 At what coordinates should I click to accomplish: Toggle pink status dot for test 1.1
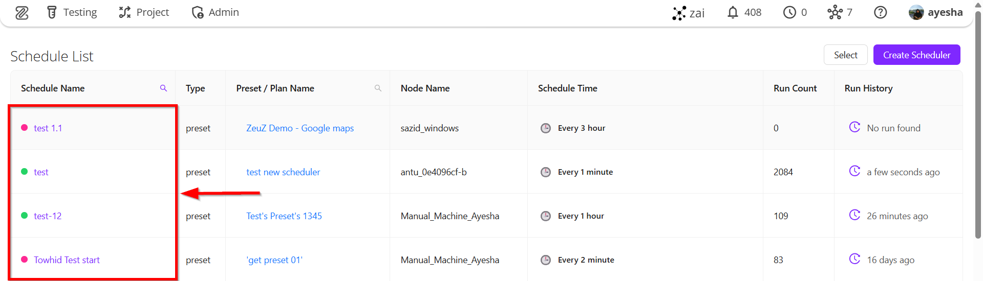(x=24, y=128)
